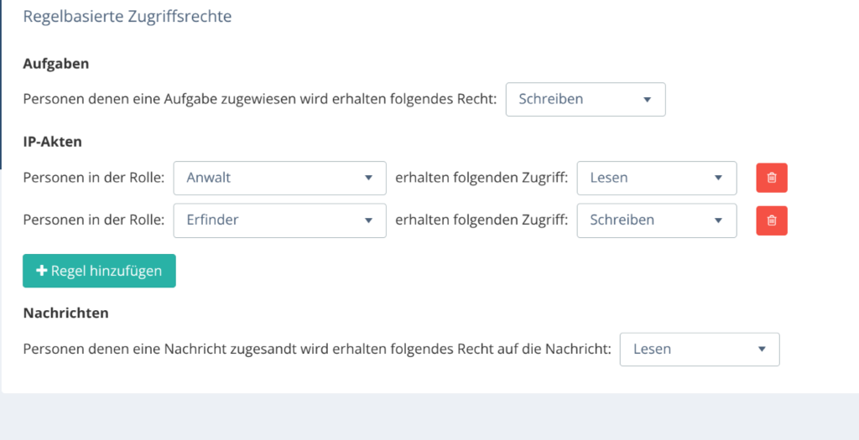Open the Erfinder role selector
The image size is (859, 440).
pos(279,220)
